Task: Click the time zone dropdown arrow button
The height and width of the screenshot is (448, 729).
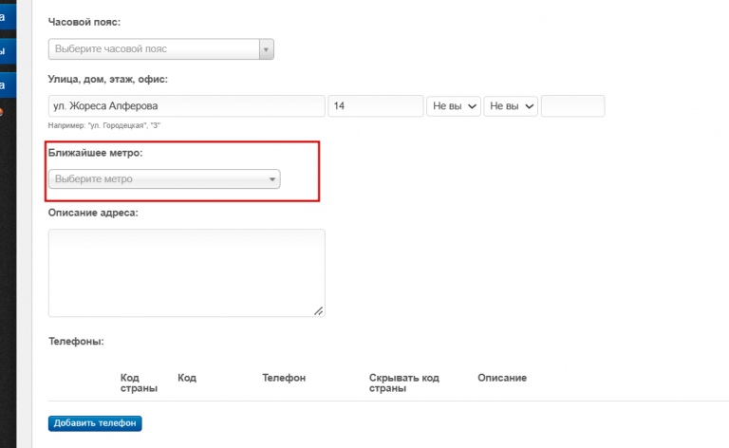Action: pos(267,49)
